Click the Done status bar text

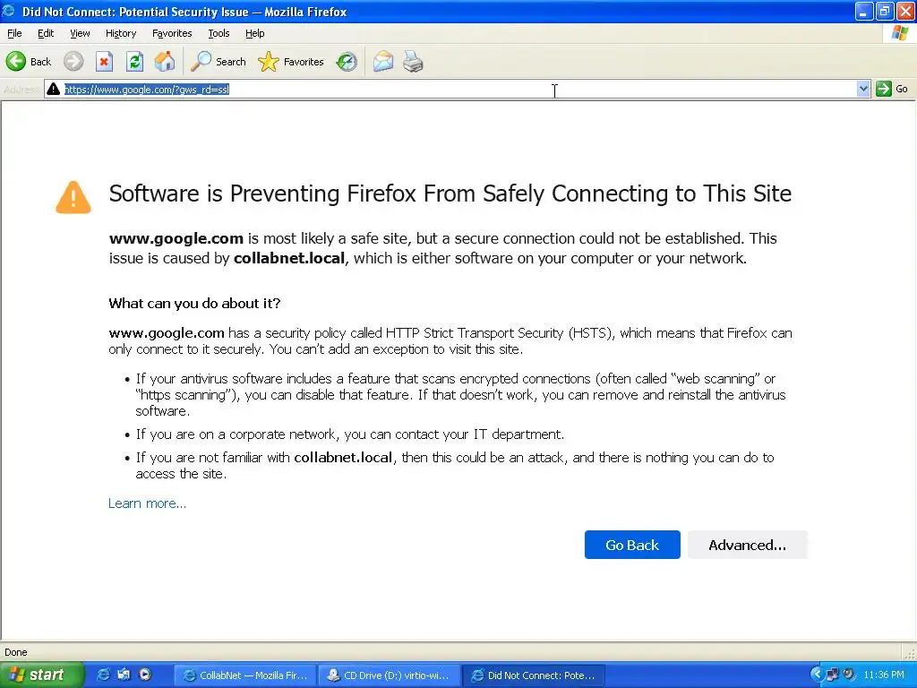coord(16,652)
